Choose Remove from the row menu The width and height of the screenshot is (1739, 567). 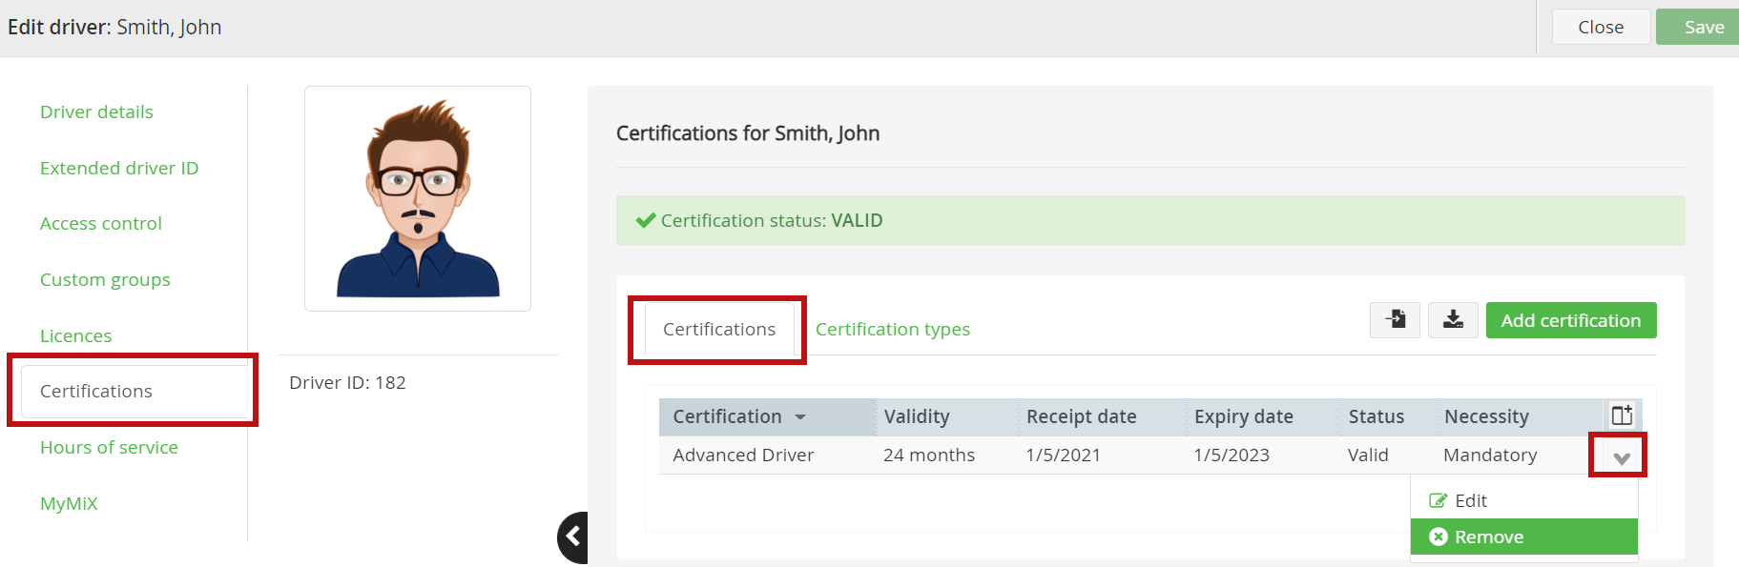pyautogui.click(x=1524, y=537)
